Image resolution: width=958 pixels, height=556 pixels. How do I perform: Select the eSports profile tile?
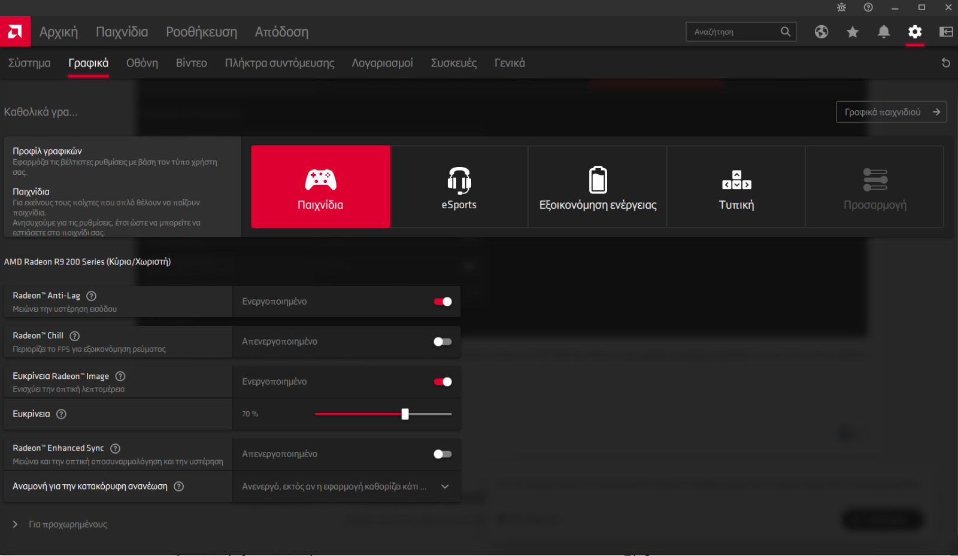coord(459,187)
